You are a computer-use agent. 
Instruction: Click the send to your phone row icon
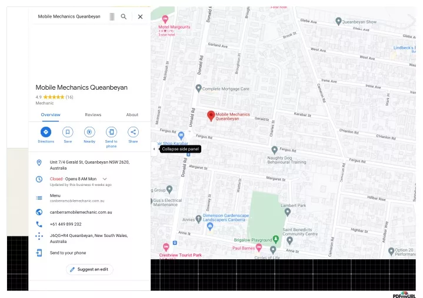(x=39, y=253)
